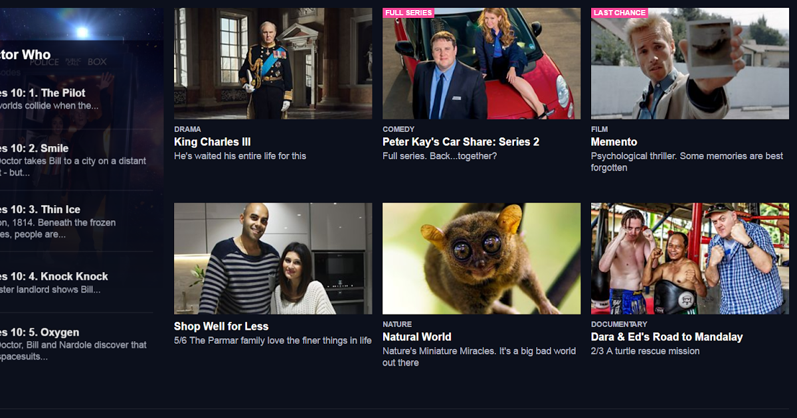This screenshot has height=418, width=797.
Task: Select the Shop Well for Less title
Action: 221,326
